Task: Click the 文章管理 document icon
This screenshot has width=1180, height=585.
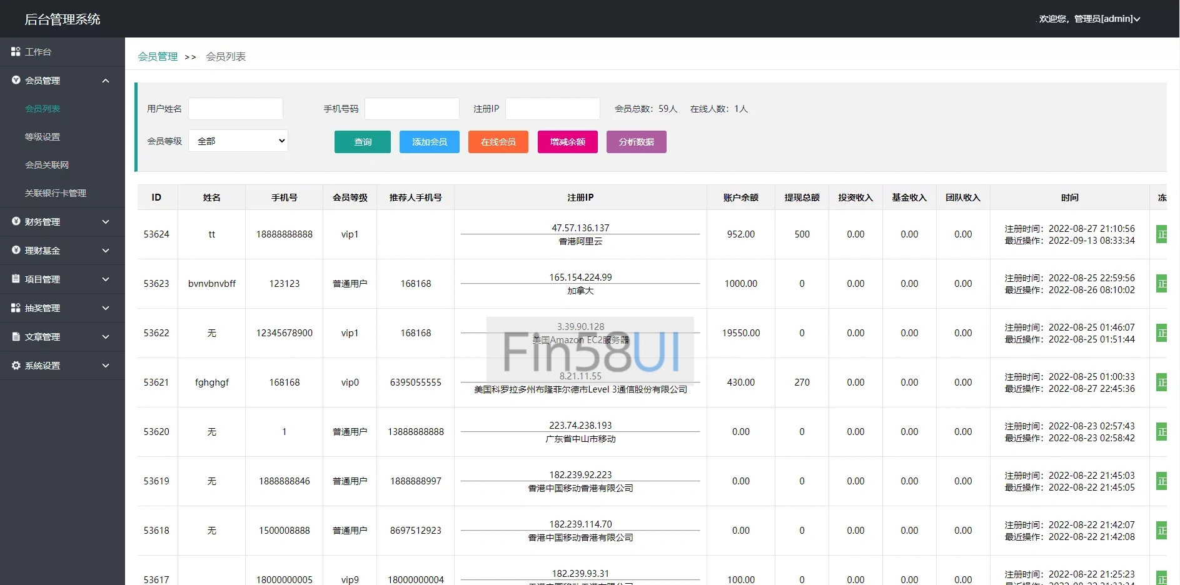Action: coord(16,336)
